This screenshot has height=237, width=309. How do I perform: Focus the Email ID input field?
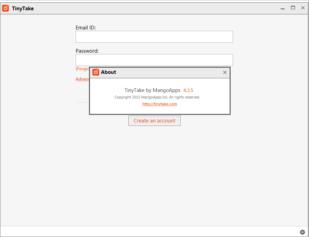pyautogui.click(x=154, y=37)
